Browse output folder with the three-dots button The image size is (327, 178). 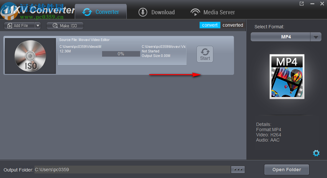(238, 170)
